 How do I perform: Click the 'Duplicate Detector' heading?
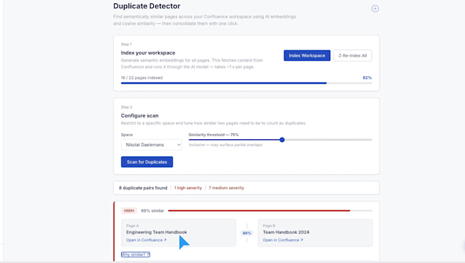[147, 6]
